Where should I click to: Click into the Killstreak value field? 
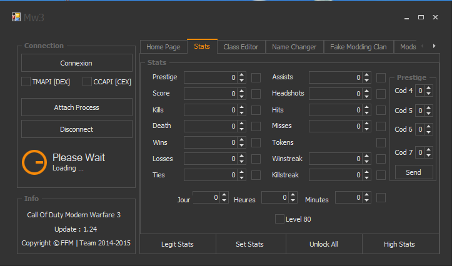[336, 175]
